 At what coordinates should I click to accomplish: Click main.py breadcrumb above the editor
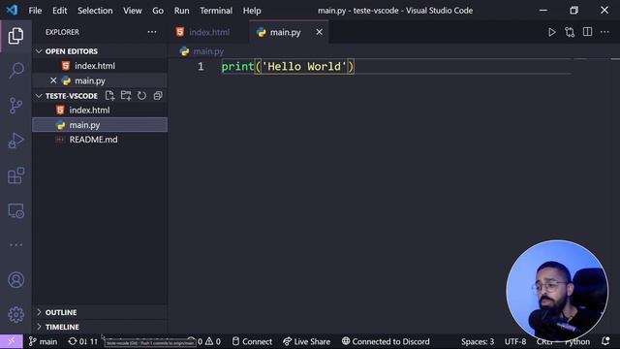click(x=208, y=51)
